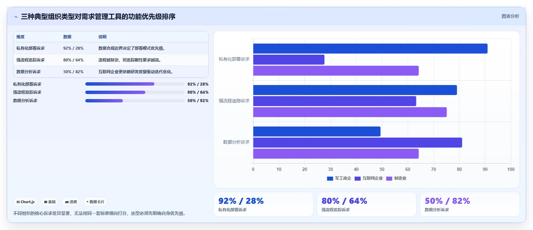Click the main title 三种典型组织类型 heading
The height and width of the screenshot is (230, 533).
(x=98, y=17)
